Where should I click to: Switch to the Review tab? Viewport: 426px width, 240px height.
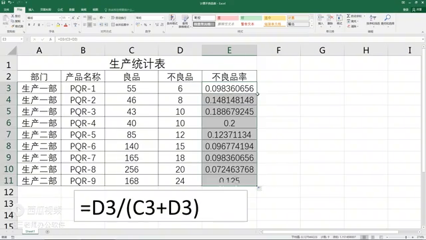pyautogui.click(x=84, y=9)
